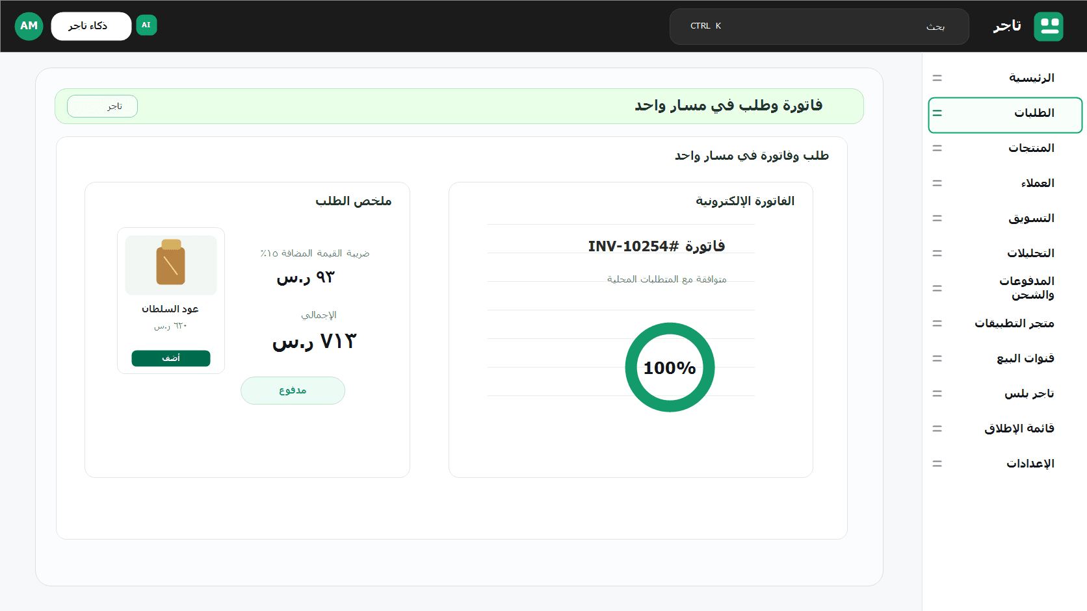Go to متجر التطبيقات
Screen dimensions: 1087x611
coord(1005,323)
